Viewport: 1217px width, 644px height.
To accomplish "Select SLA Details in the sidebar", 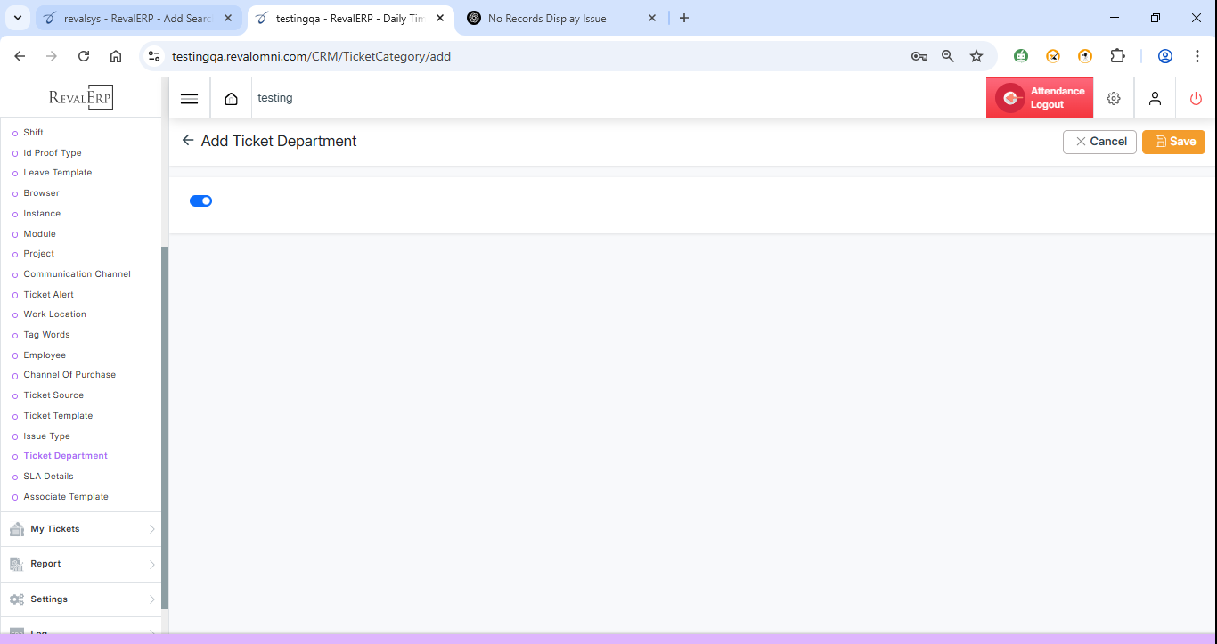I will click(48, 477).
